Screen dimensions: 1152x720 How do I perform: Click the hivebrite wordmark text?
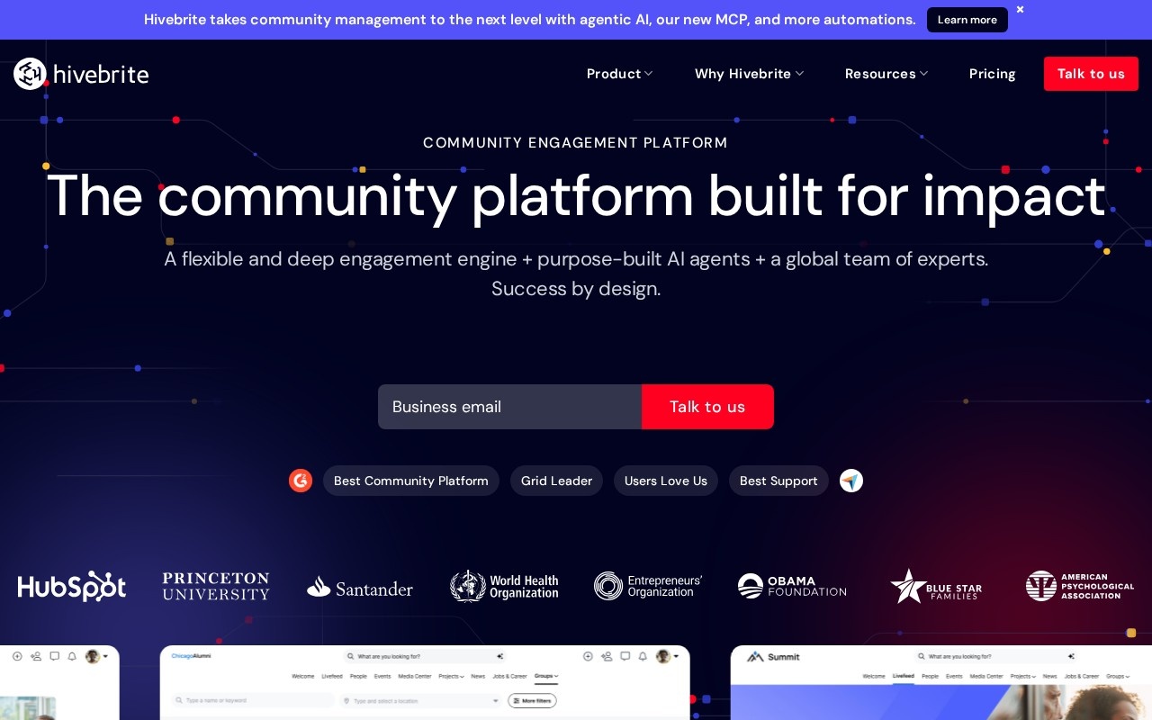tap(101, 74)
